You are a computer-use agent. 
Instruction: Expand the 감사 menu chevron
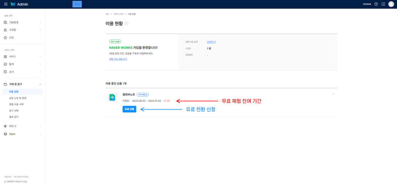(40, 72)
